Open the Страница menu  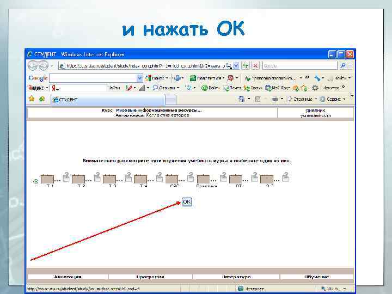302,99
